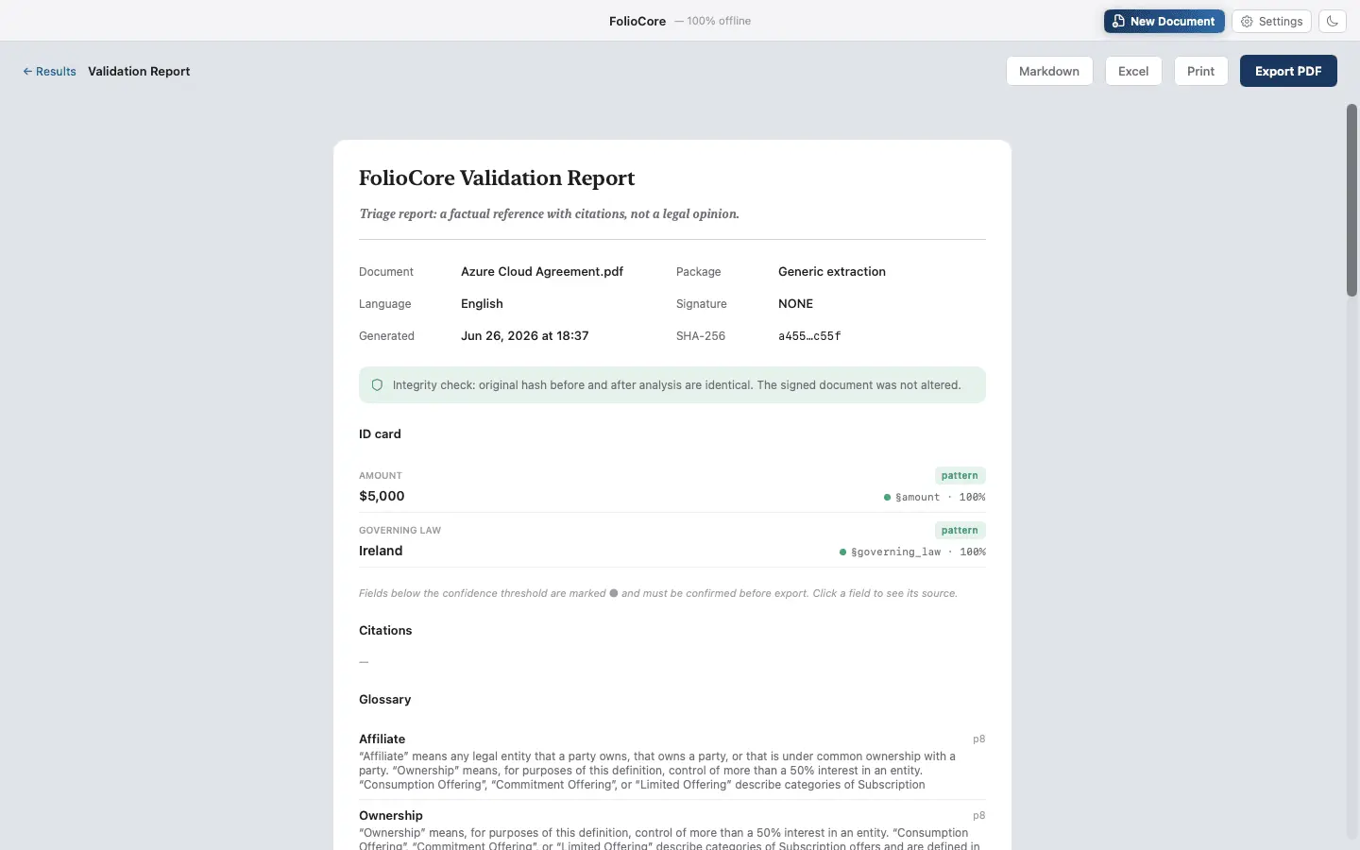The height and width of the screenshot is (850, 1360).
Task: Select the $5,000 amount field
Action: click(671, 485)
